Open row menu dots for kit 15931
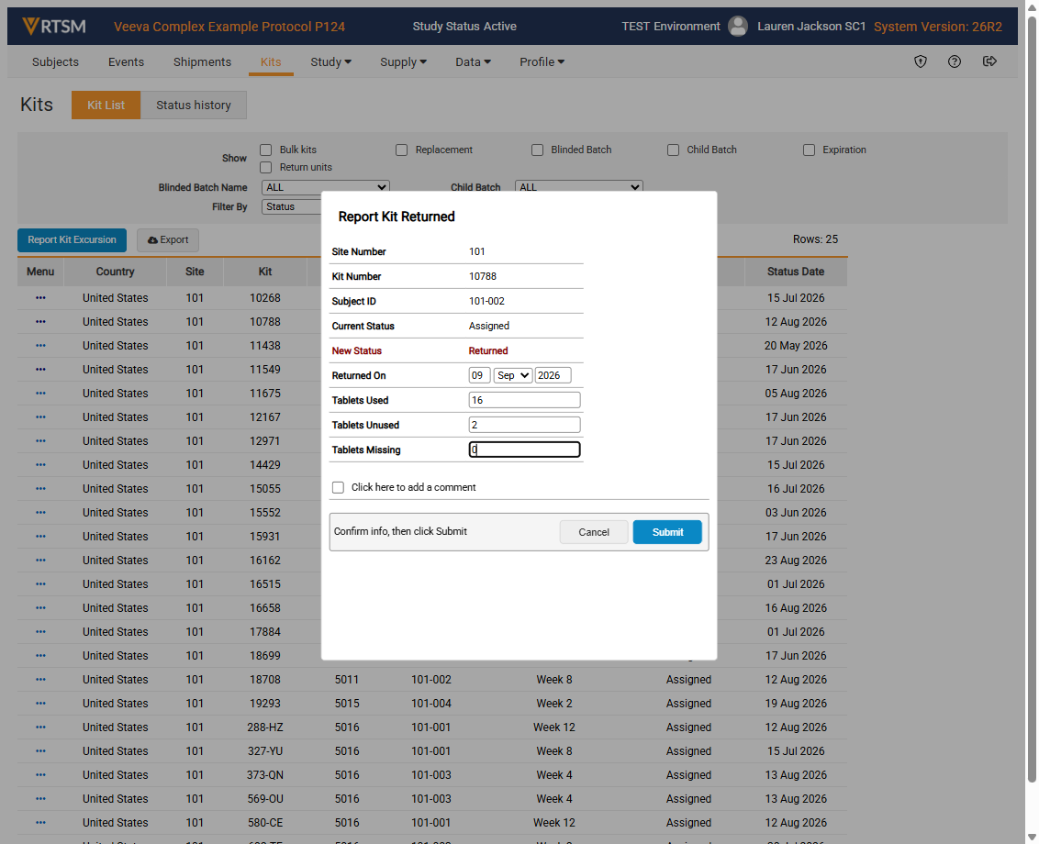Image resolution: width=1039 pixels, height=844 pixels. [40, 537]
